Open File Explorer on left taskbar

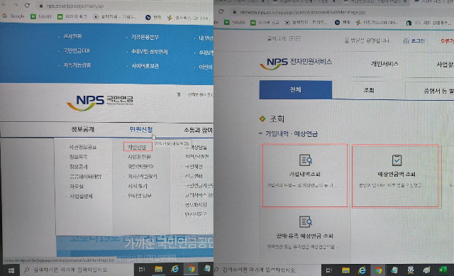158,270
